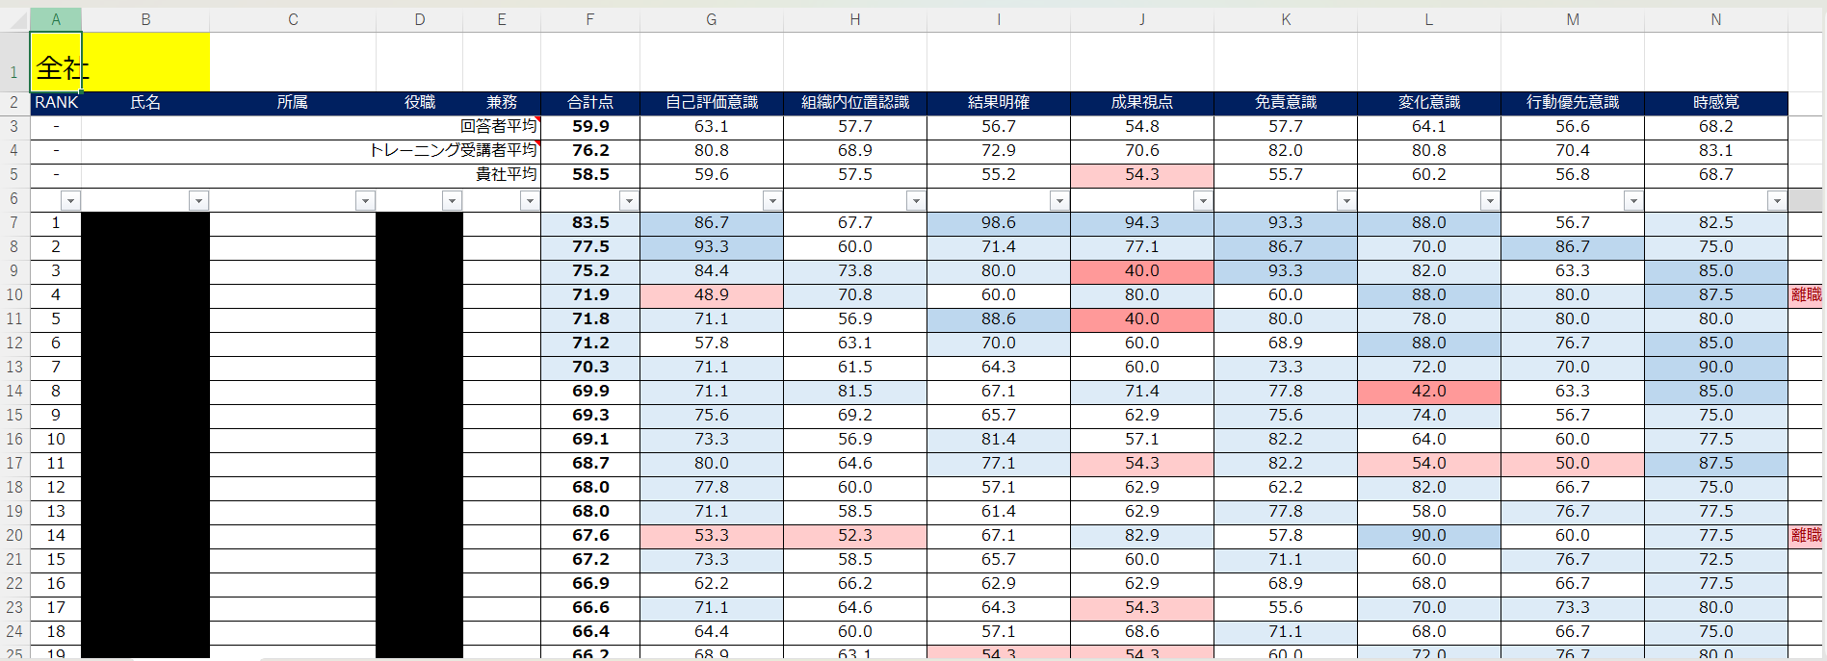
Task: Click the red 42.0 cell in 変化意識
Action: click(x=1428, y=392)
